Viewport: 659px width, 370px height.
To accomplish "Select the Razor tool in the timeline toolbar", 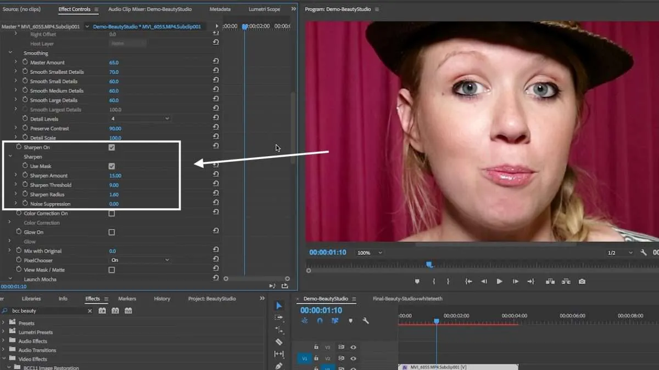I will [279, 341].
